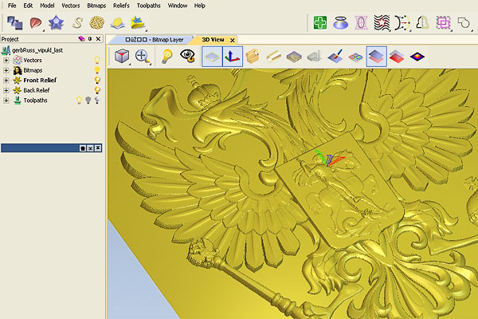478x319 pixels.
Task: Expand the Toolpaths tree node
Action: click(x=6, y=100)
